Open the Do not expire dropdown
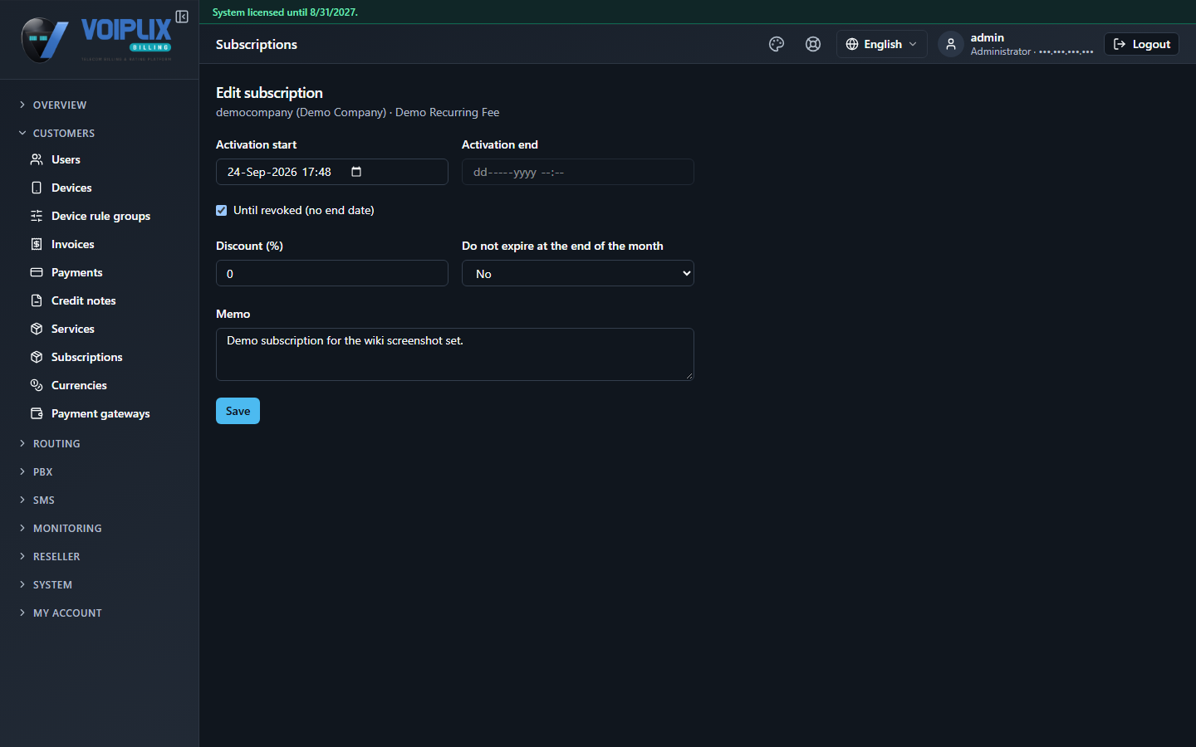Viewport: 1196px width, 747px height. (x=578, y=273)
